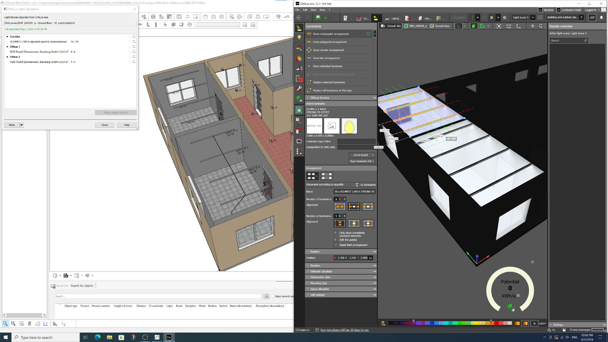This screenshot has width=608, height=342.
Task: Open the View menu in DIALux
Action: point(322,10)
